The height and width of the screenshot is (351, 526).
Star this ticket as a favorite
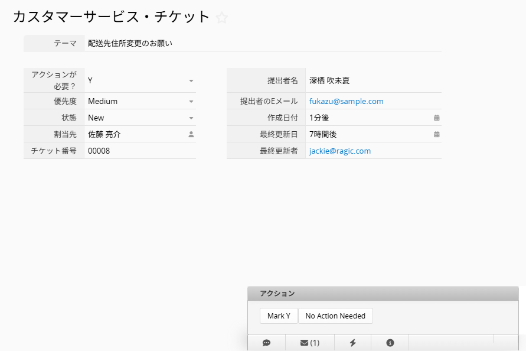222,18
